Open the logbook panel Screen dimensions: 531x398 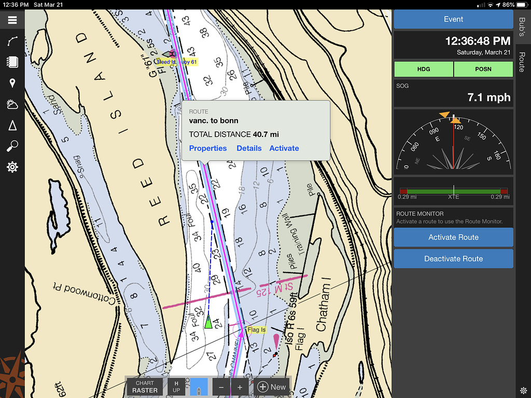click(x=12, y=62)
